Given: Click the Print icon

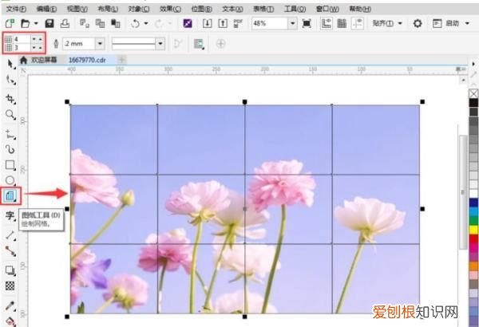Looking at the screenshot, I should tap(65, 23).
